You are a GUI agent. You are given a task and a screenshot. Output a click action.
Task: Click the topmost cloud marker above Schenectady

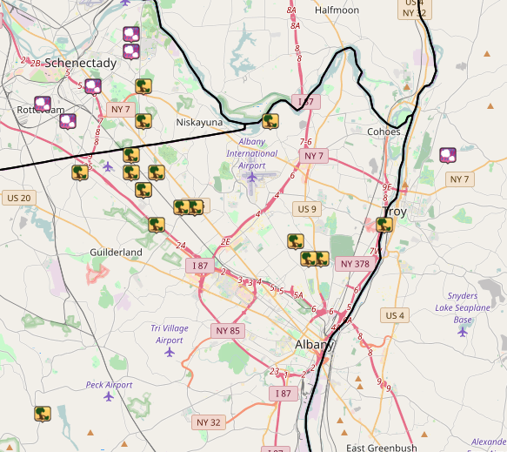tap(131, 34)
